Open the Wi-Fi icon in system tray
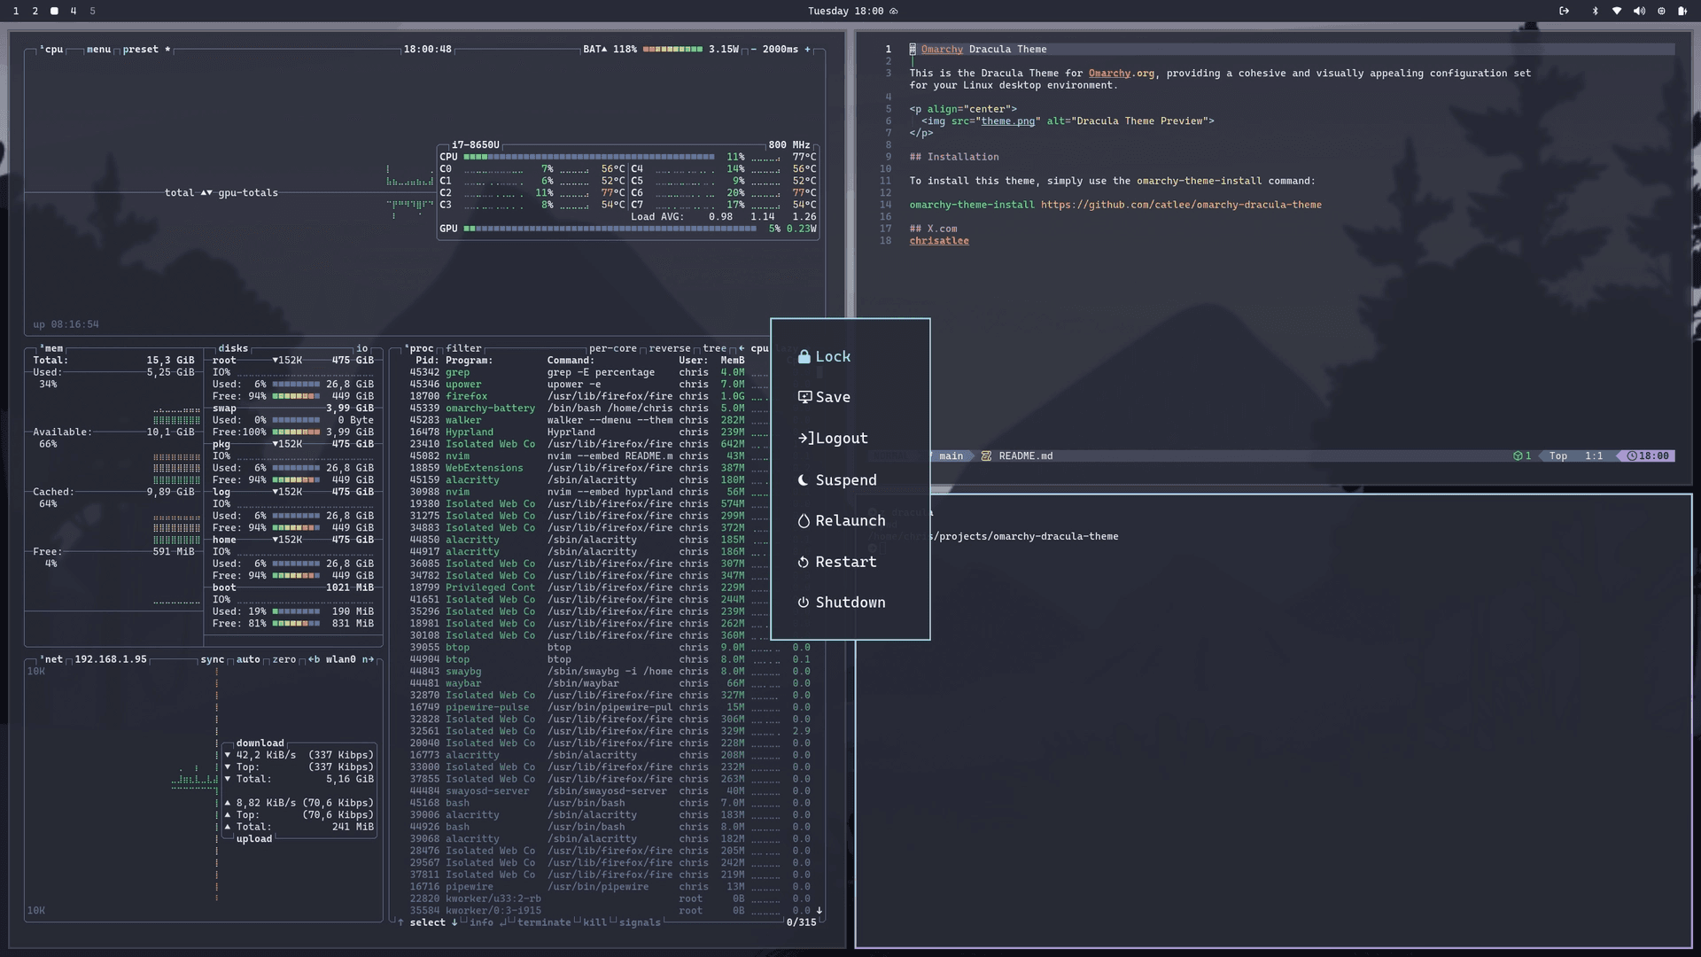Viewport: 1701px width, 957px height. [x=1615, y=12]
